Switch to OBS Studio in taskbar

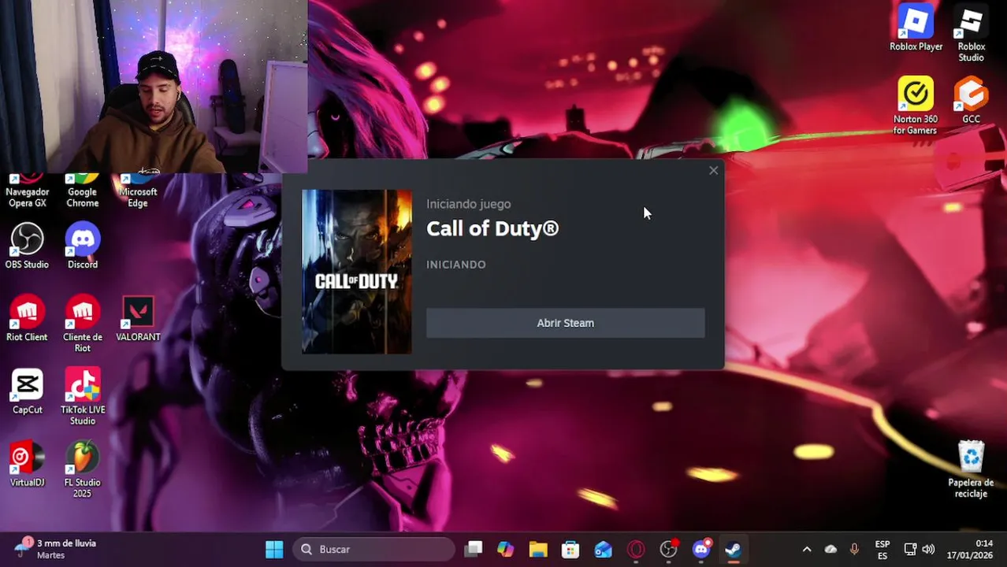[668, 549]
